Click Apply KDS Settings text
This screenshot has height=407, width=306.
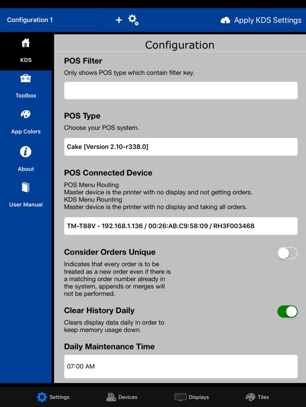pos(268,20)
